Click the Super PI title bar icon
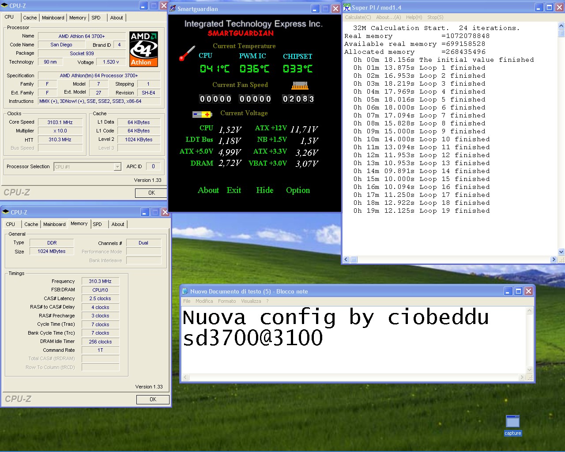Viewport: 565px width, 452px height. tap(347, 7)
